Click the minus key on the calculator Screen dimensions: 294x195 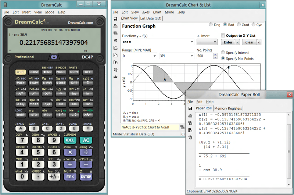[x=86, y=164]
